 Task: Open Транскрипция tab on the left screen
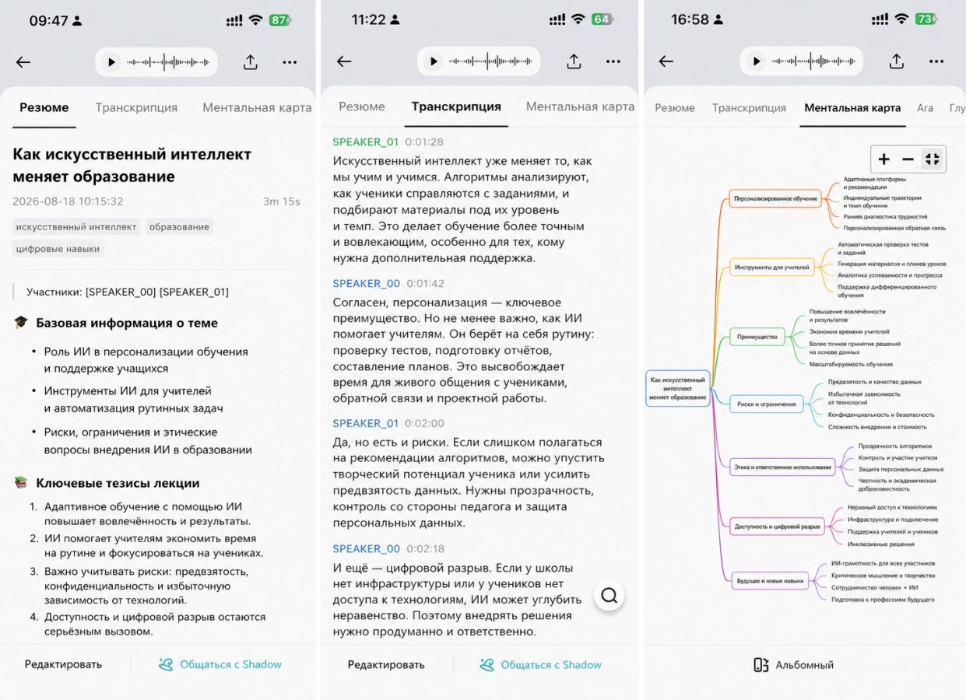[x=136, y=107]
